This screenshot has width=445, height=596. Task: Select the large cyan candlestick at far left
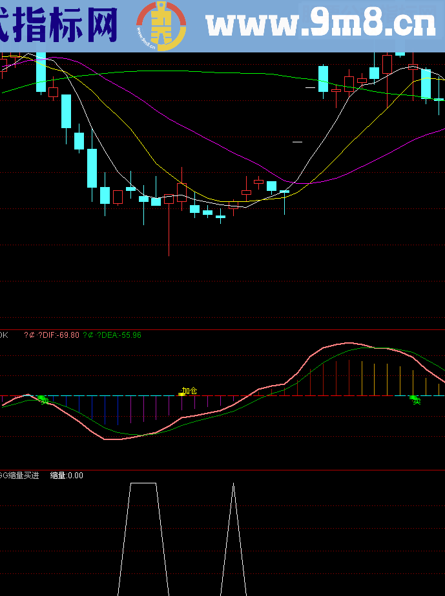[x=41, y=71]
